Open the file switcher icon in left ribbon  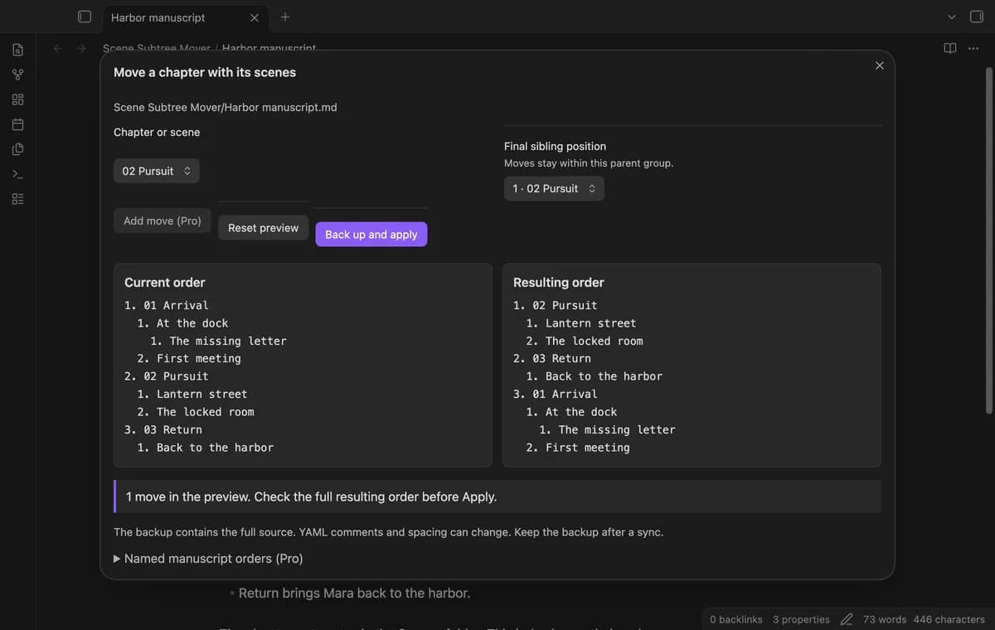pyautogui.click(x=17, y=50)
